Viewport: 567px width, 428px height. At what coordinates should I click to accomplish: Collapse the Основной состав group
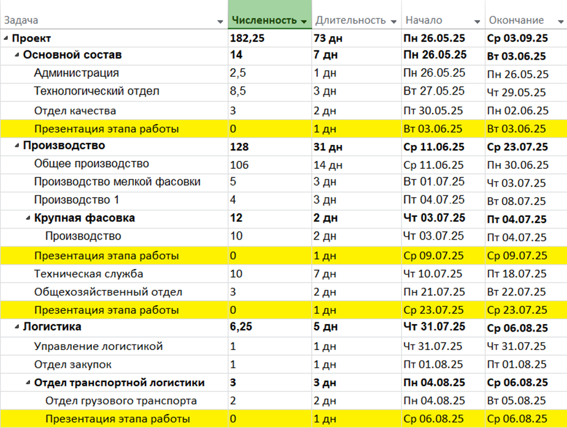(17, 55)
